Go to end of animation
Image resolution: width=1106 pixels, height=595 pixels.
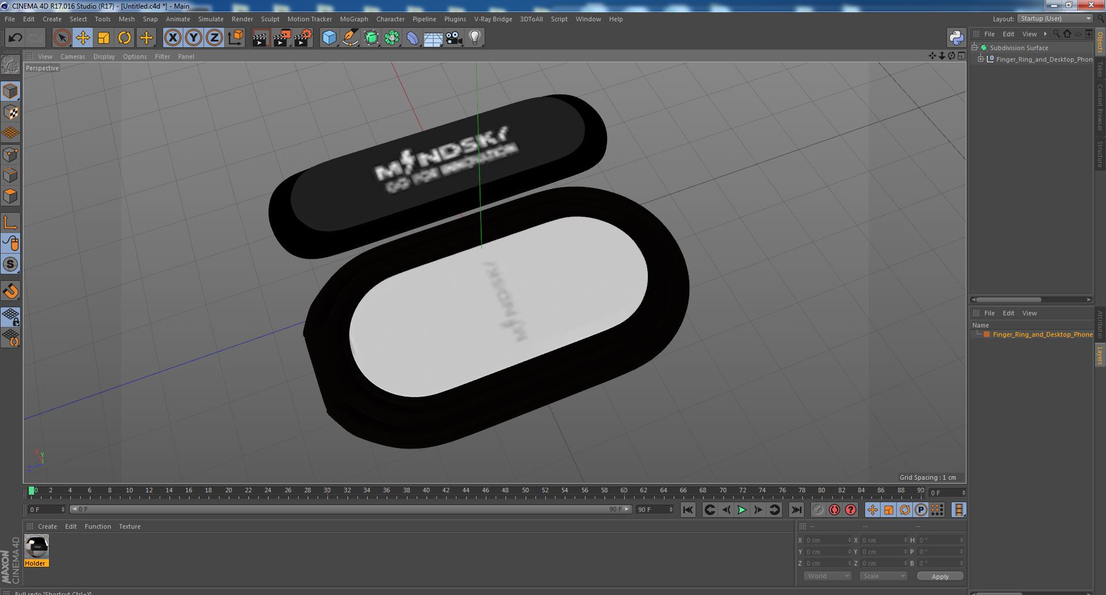pos(796,510)
